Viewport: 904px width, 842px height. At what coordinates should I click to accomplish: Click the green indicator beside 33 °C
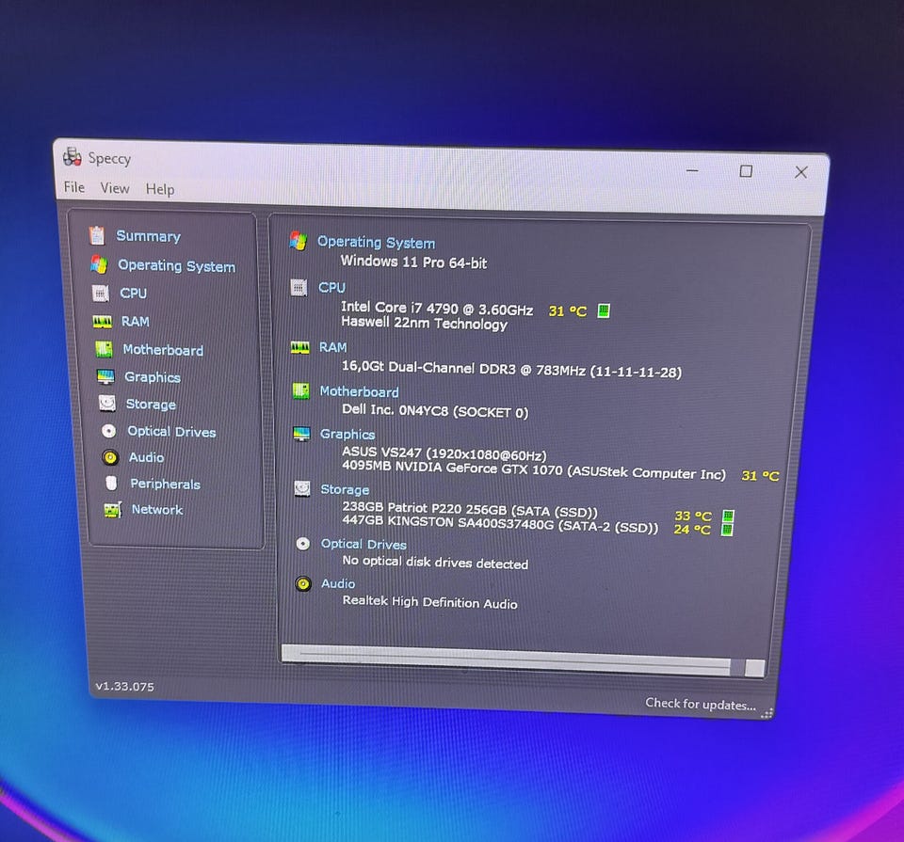click(728, 516)
